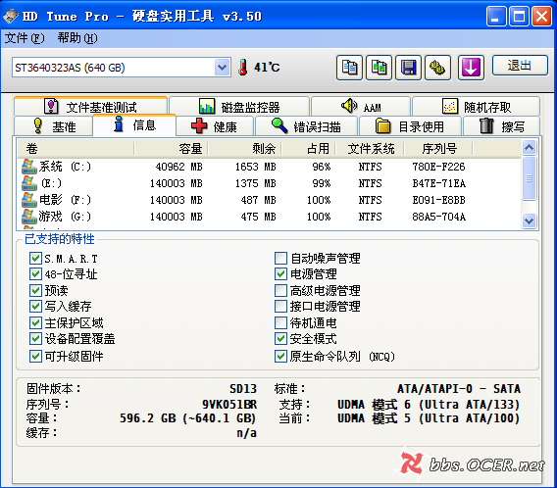Click the firmware version value SD13

(243, 389)
